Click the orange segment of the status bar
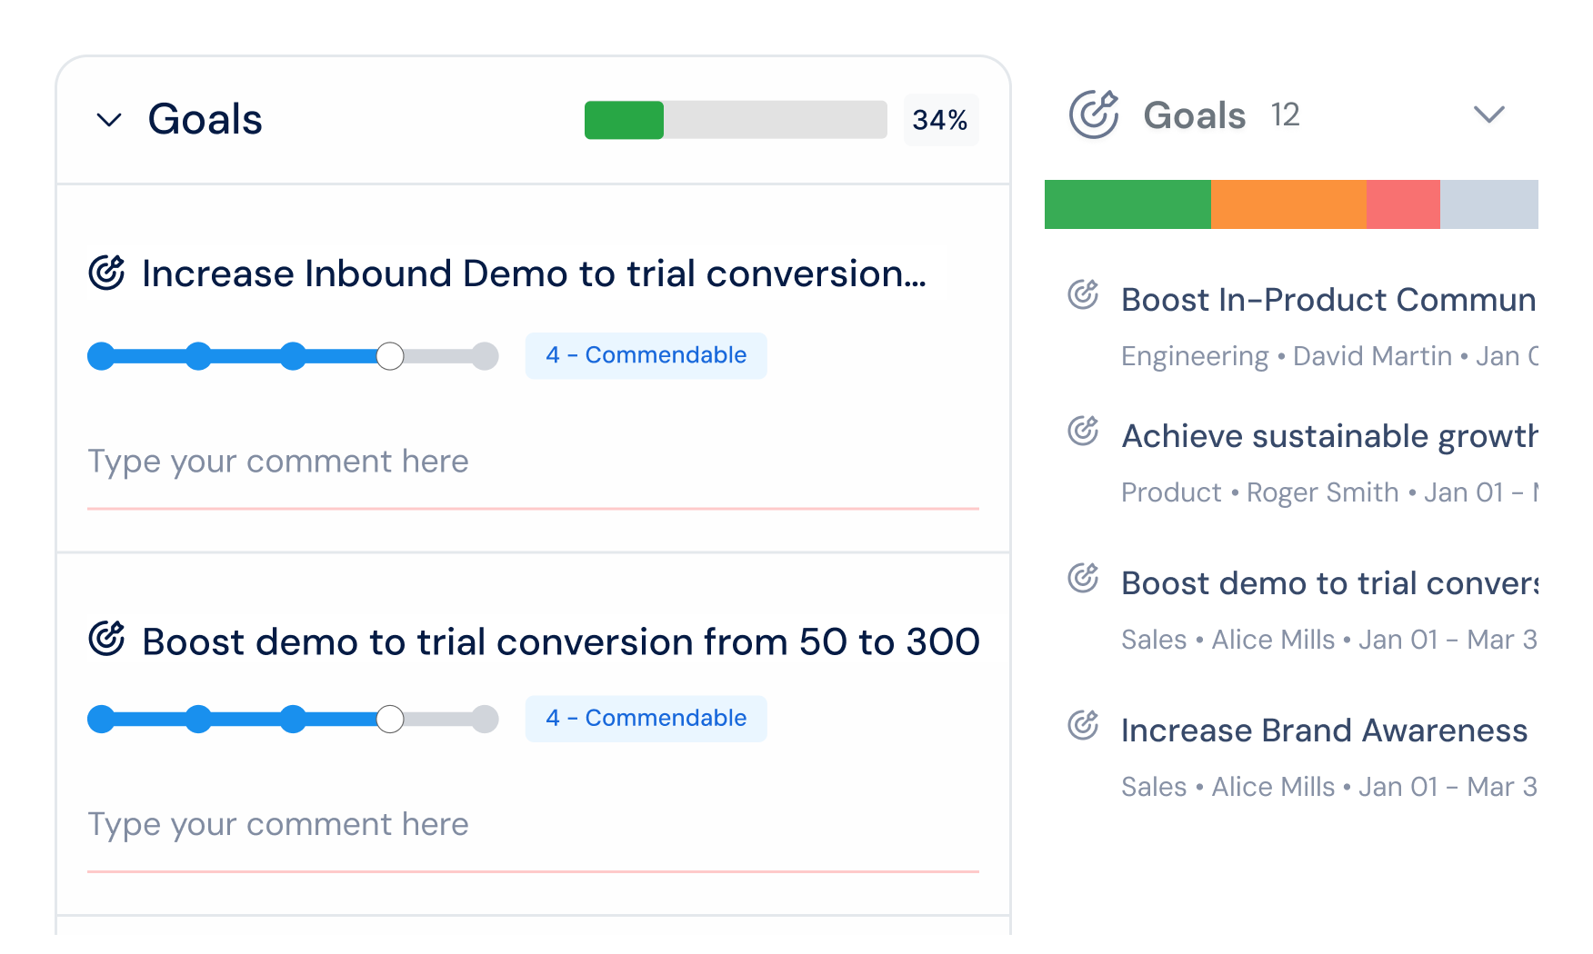Screen dimensions: 1593x954 coord(1288,204)
